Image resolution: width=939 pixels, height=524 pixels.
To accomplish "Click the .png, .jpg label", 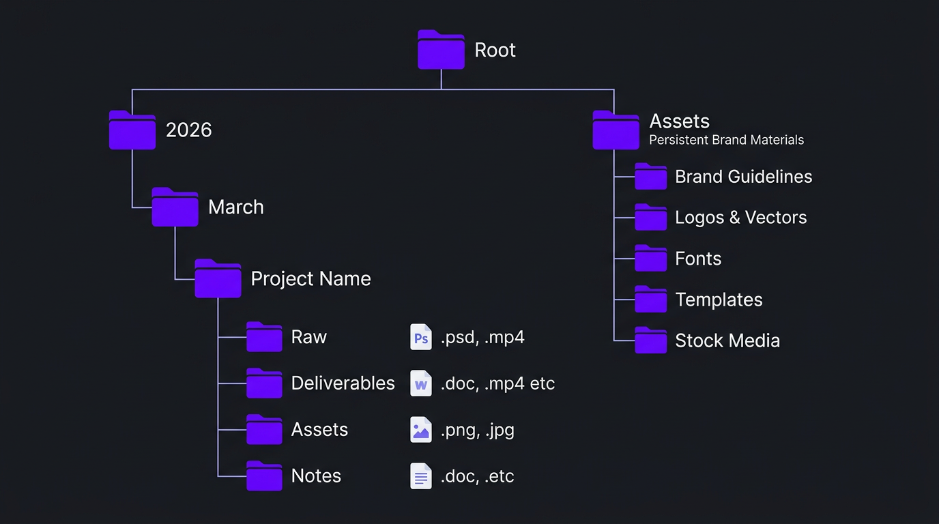I will click(x=478, y=429).
